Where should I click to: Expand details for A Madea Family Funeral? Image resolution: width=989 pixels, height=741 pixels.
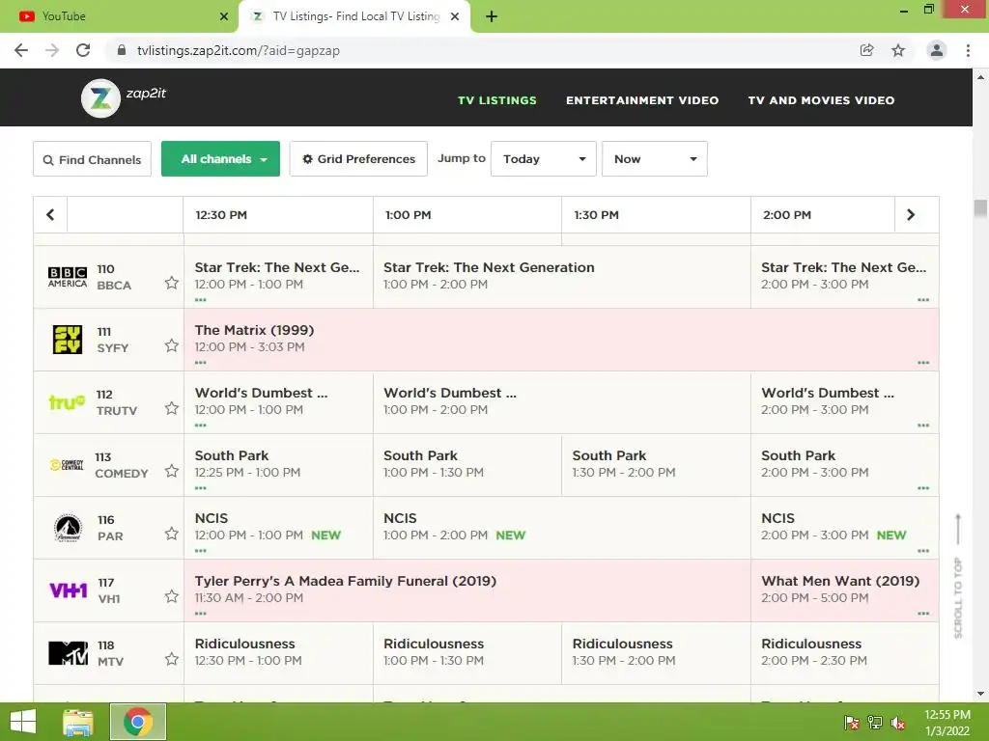[201, 614]
